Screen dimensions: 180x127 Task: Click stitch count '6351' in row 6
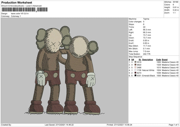click(139, 76)
